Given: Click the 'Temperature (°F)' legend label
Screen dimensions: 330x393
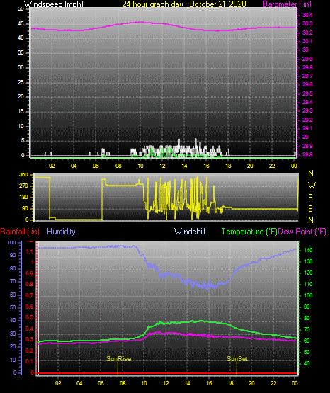Looking at the screenshot, I should (249, 232).
